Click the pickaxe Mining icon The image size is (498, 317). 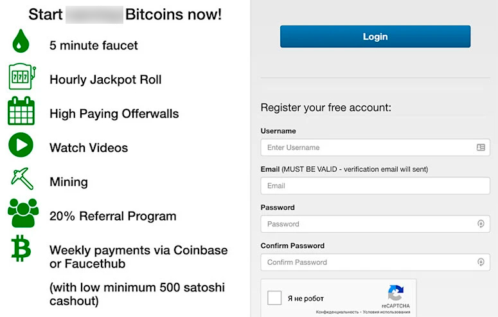point(22,179)
